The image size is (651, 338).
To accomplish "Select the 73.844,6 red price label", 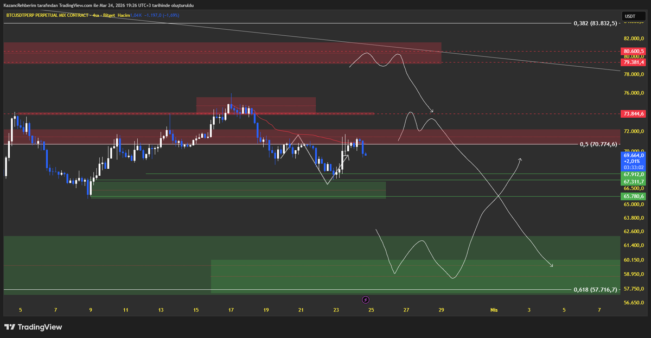I will click(634, 114).
